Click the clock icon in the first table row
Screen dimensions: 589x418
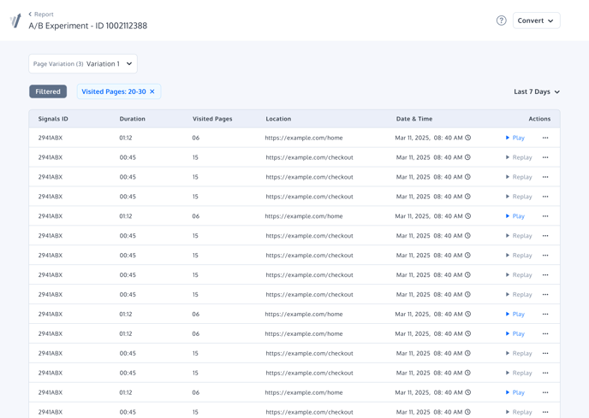[x=467, y=138]
